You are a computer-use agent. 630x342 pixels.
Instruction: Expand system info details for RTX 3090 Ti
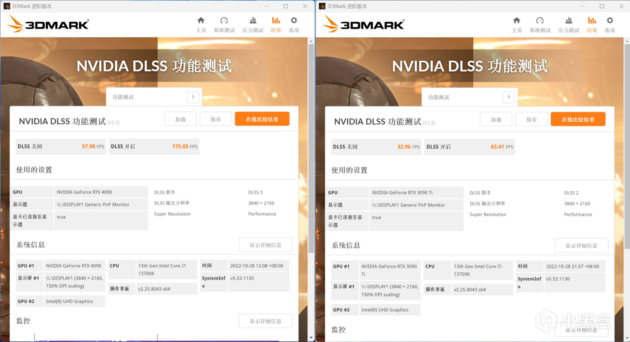[581, 245]
